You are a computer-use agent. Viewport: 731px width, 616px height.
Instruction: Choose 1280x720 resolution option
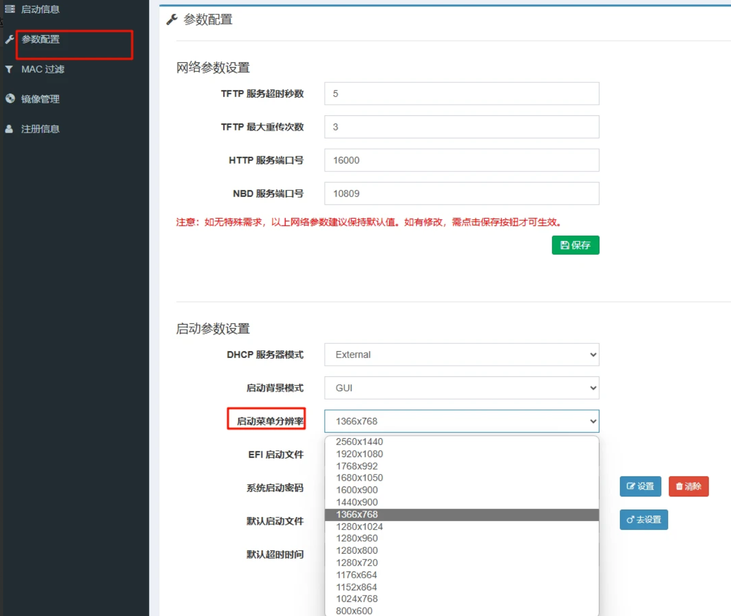[462, 563]
